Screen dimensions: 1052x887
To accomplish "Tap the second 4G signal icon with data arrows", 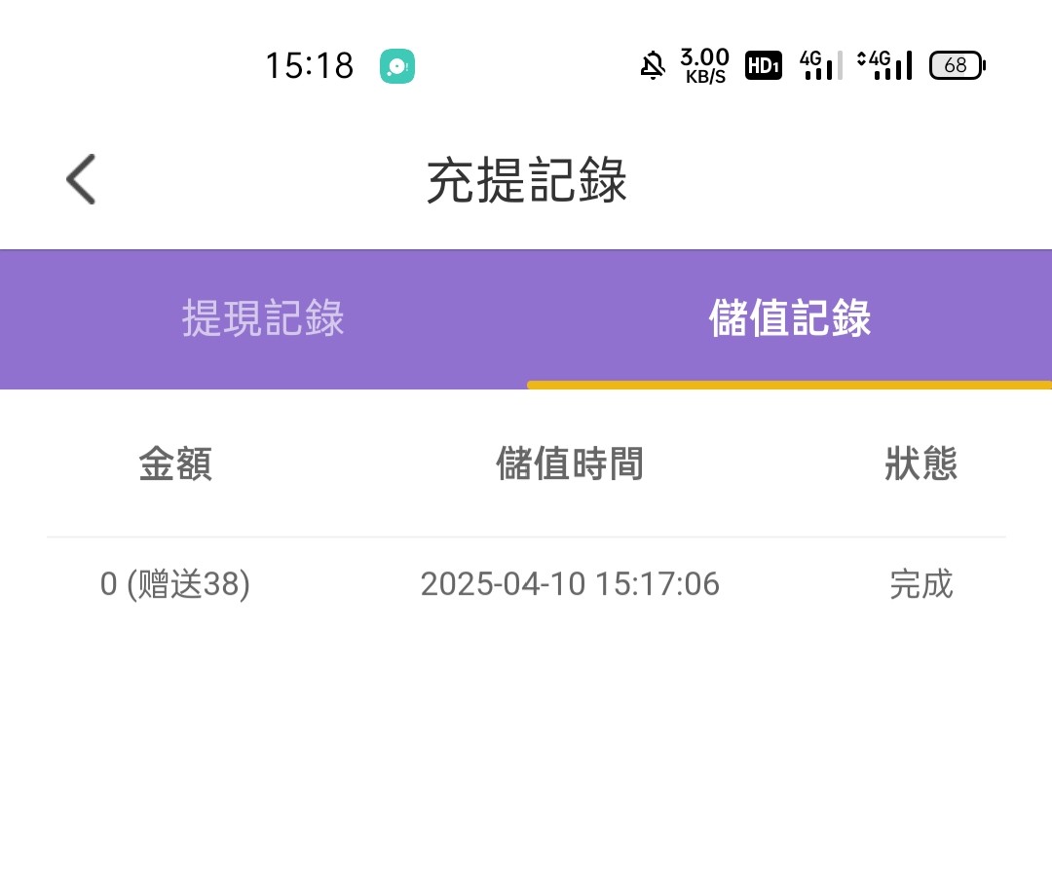I will click(x=884, y=65).
